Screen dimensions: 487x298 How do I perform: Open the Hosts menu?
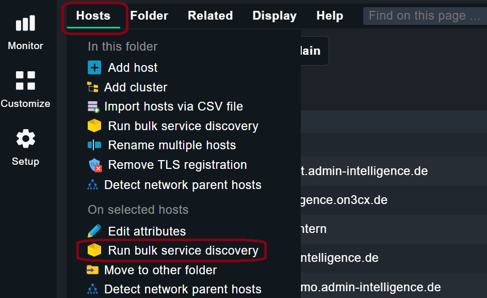pos(93,15)
